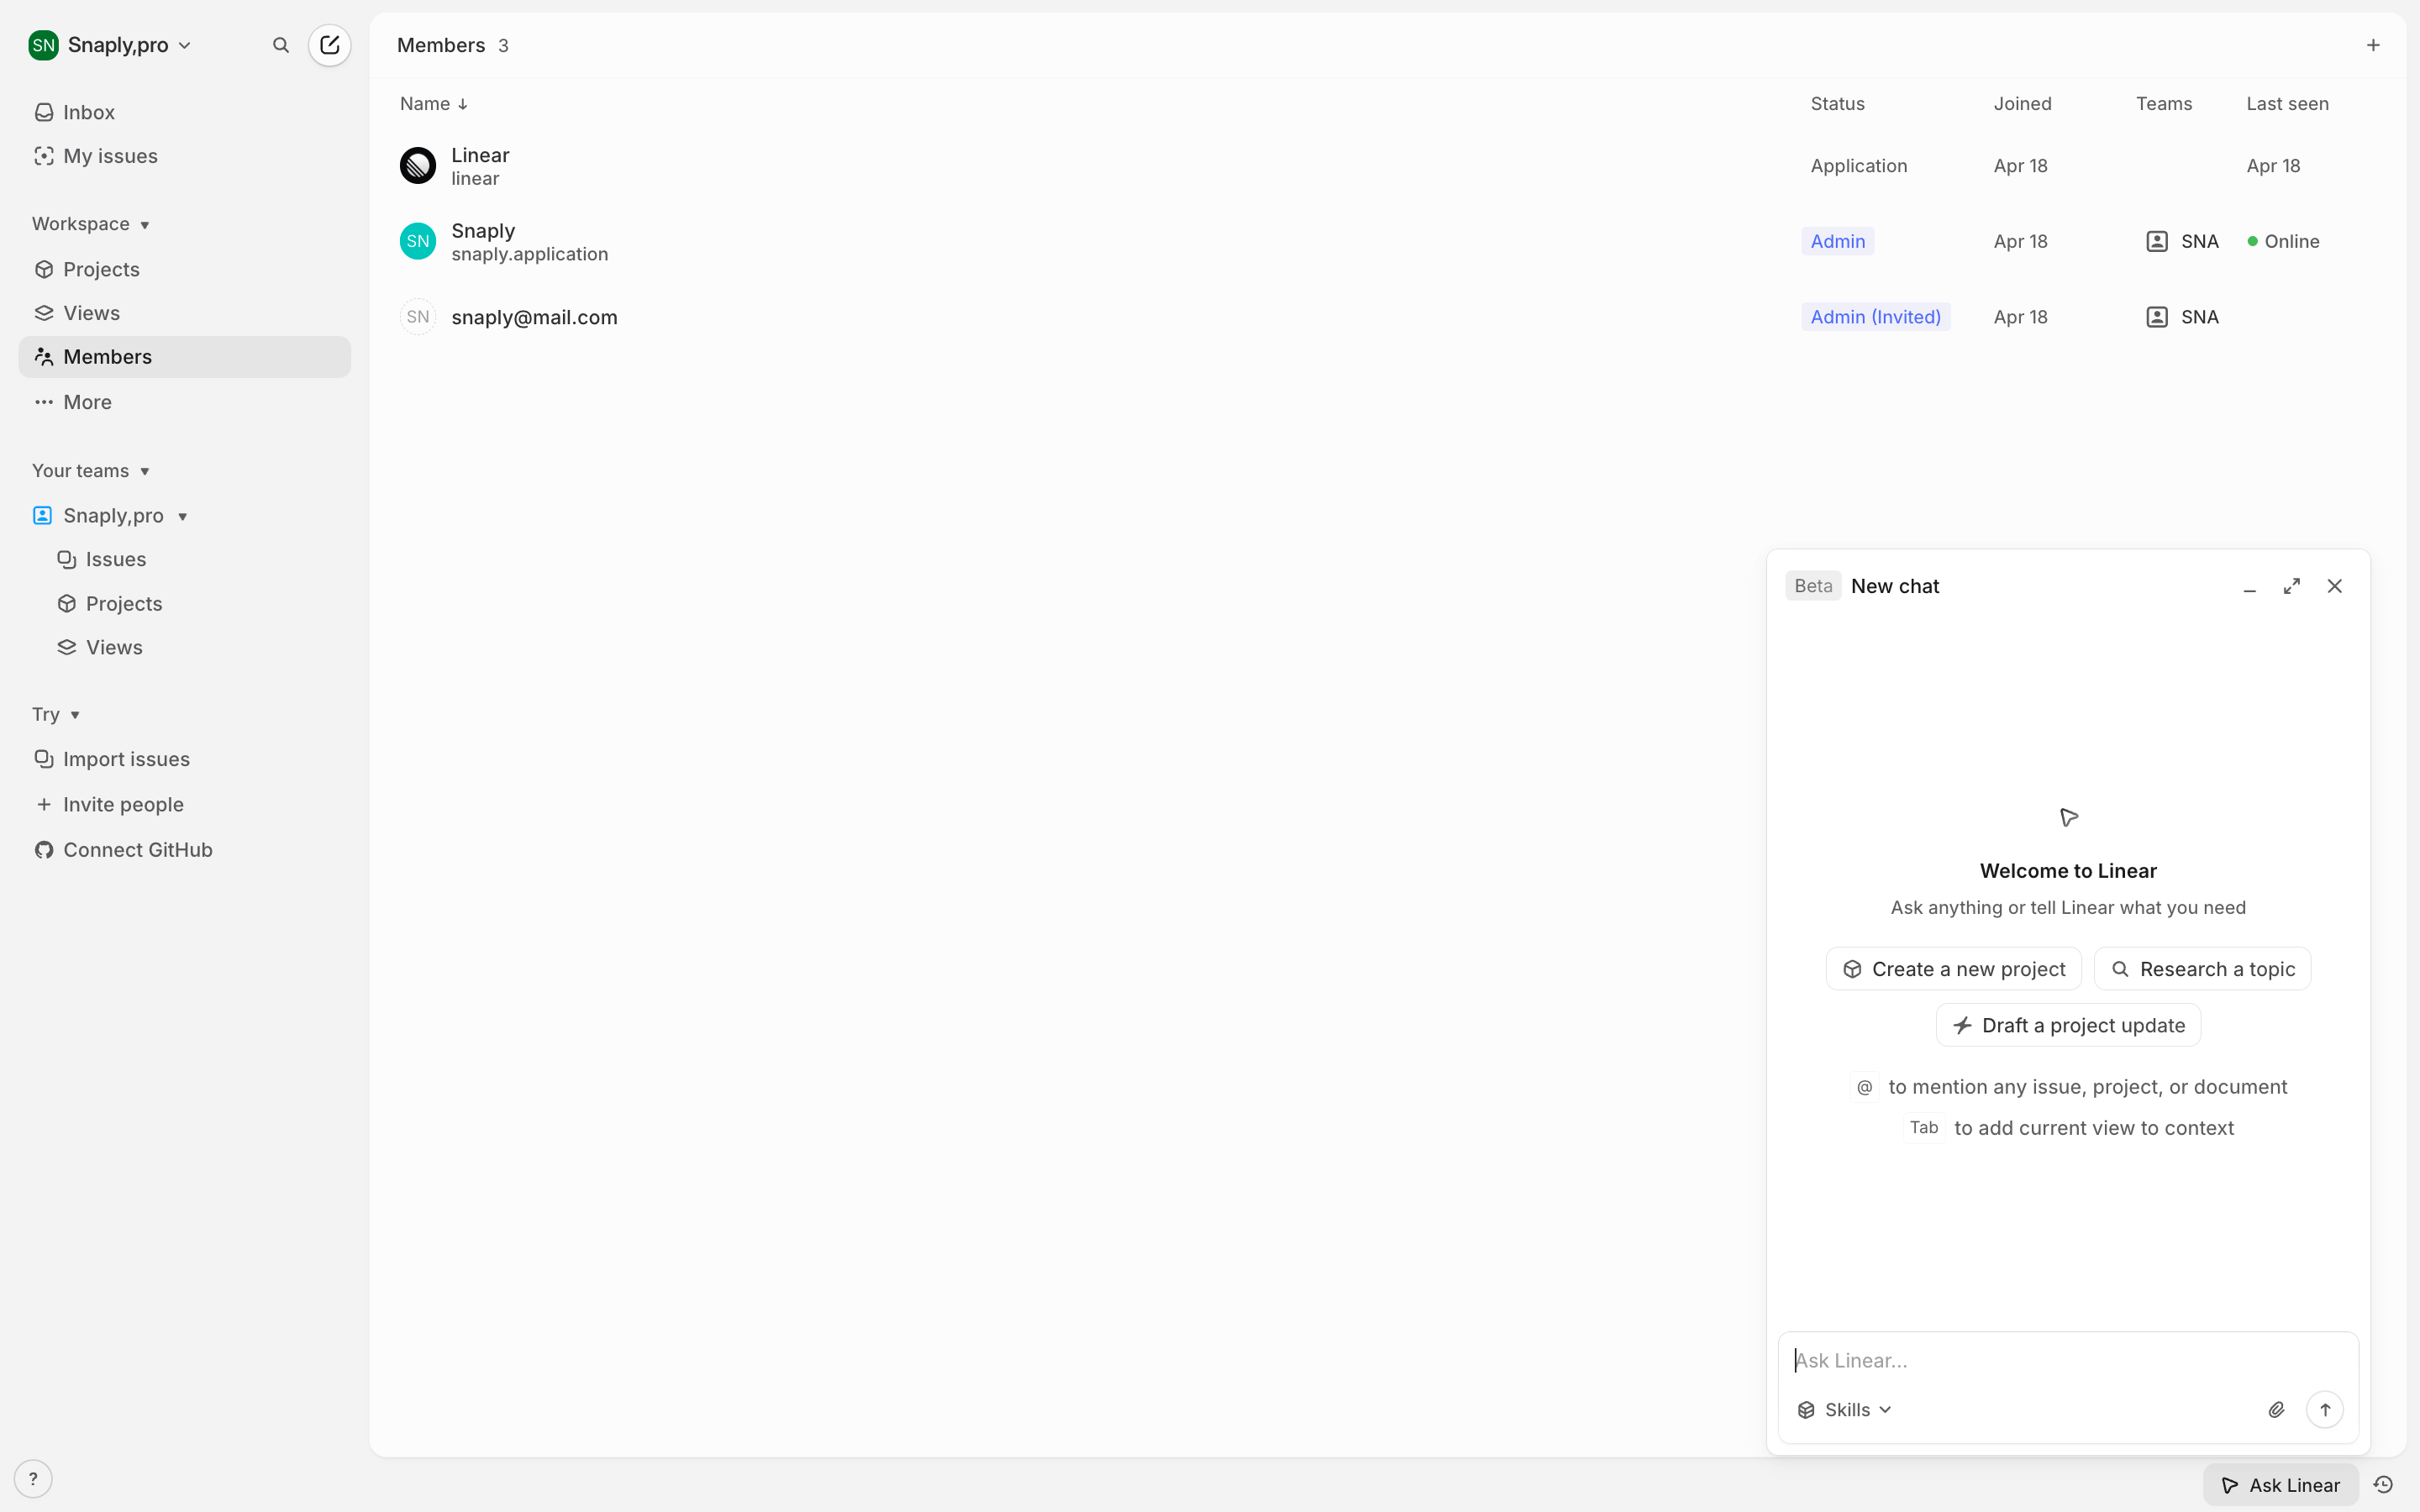The image size is (2420, 1512).
Task: Open search with the magnifier icon
Action: point(281,45)
